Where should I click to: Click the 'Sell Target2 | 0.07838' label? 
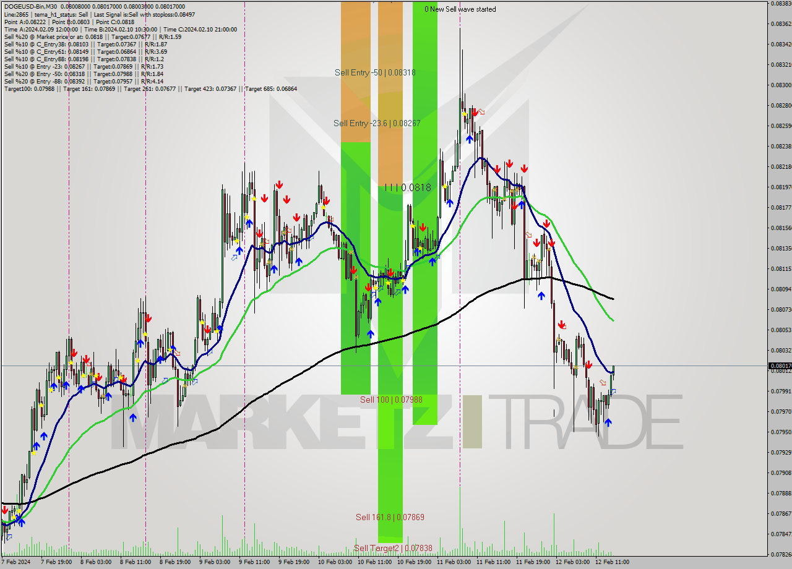coord(393,548)
